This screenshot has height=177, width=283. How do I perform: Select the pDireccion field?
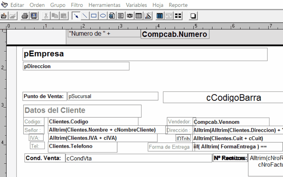pyautogui.click(x=76, y=66)
